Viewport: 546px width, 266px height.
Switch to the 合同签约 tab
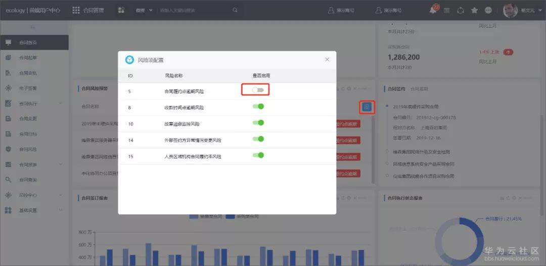(x=397, y=89)
